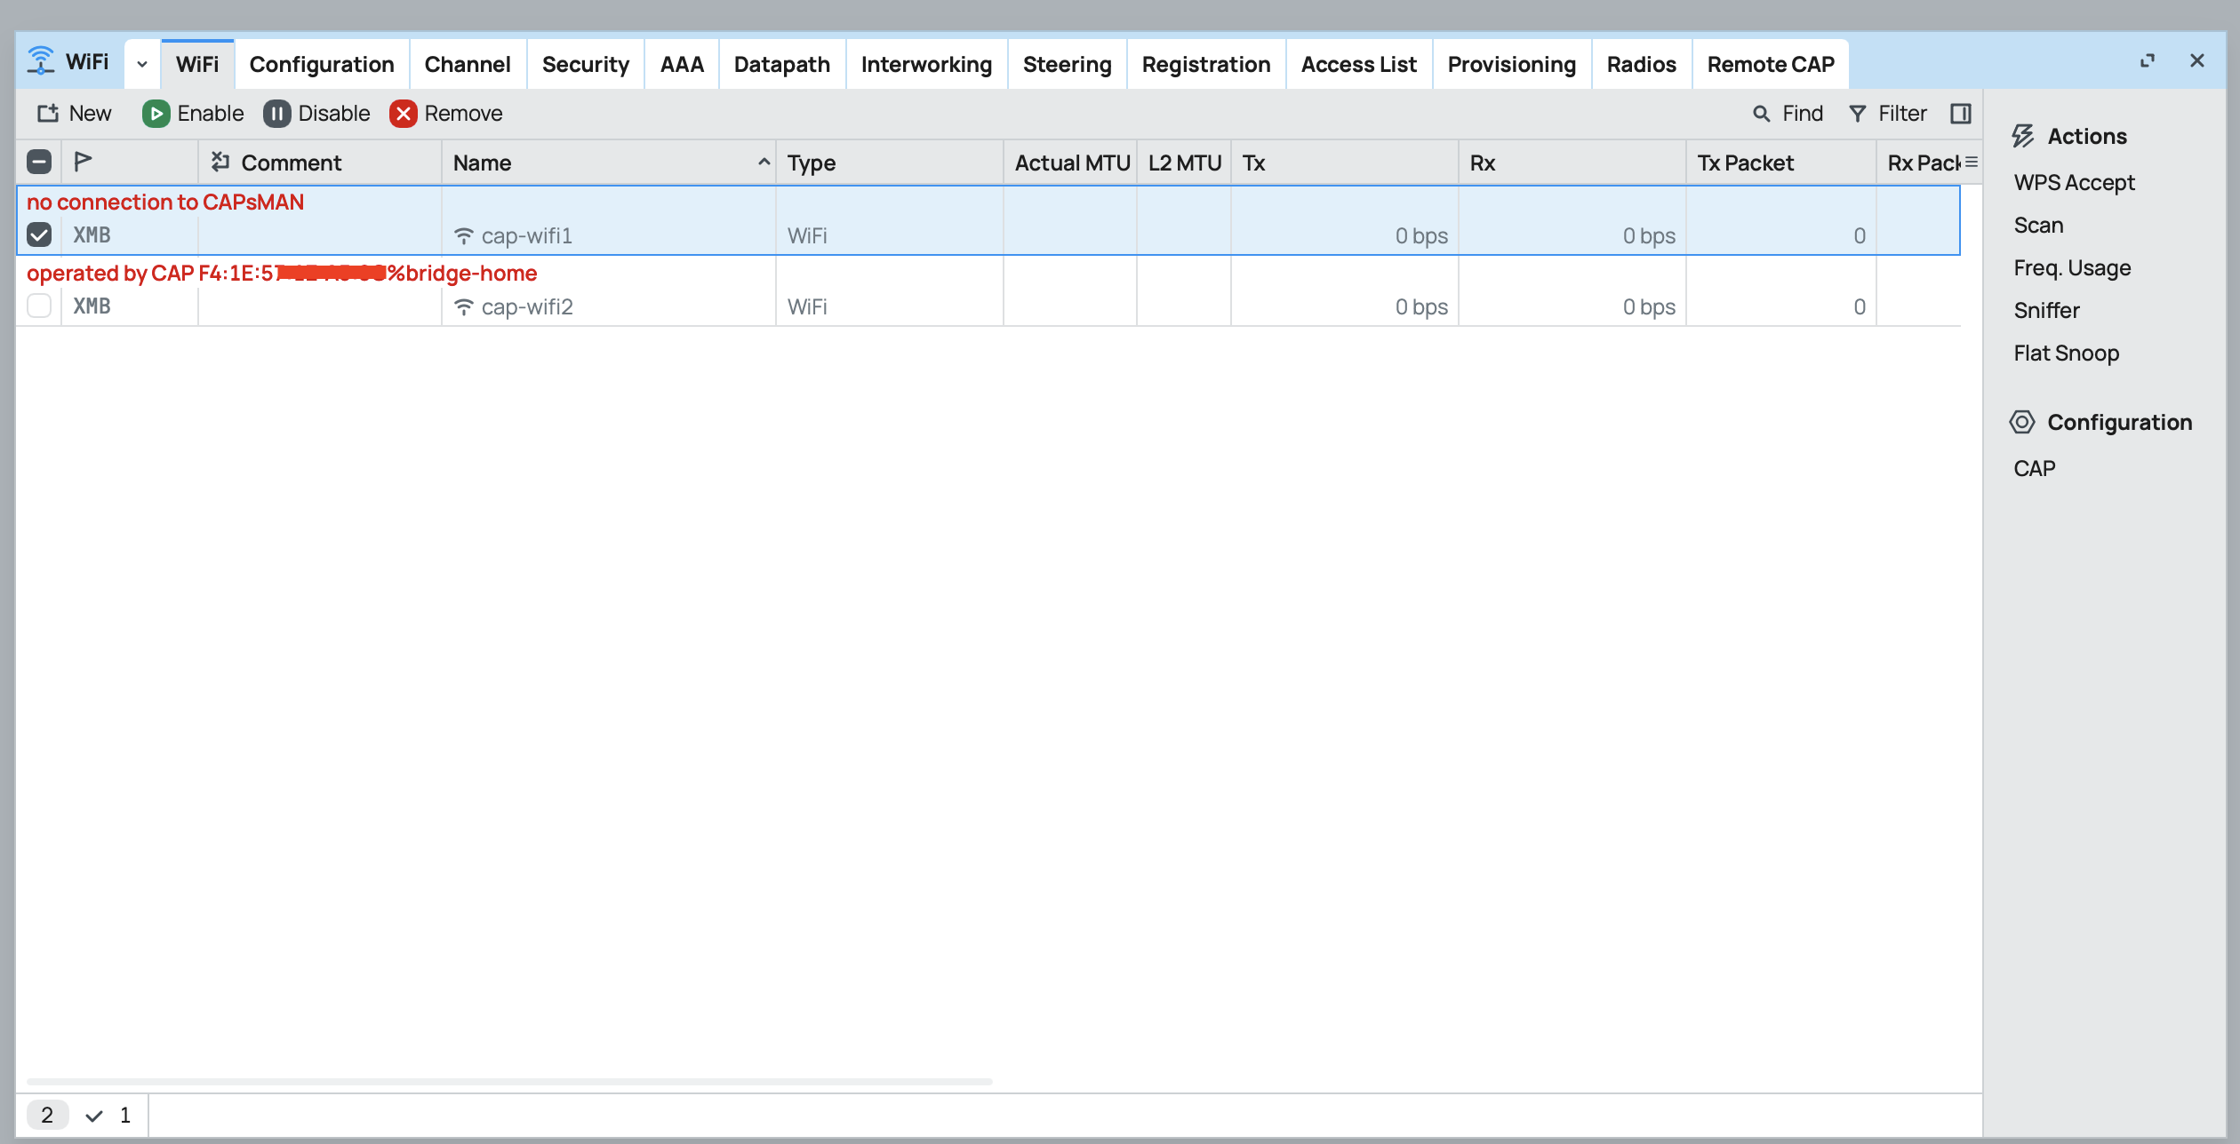Check the cap-wifi2 row checkbox
This screenshot has height=1144, width=2240.
click(x=39, y=306)
